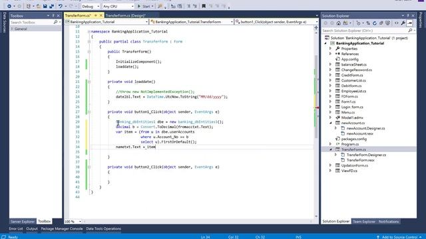Select TransferForm.Designer.cs file
This screenshot has width=426, height=239.
366,155
